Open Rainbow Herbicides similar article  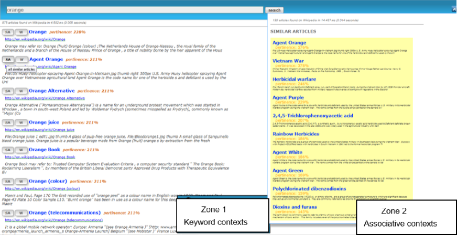[x=296, y=134]
